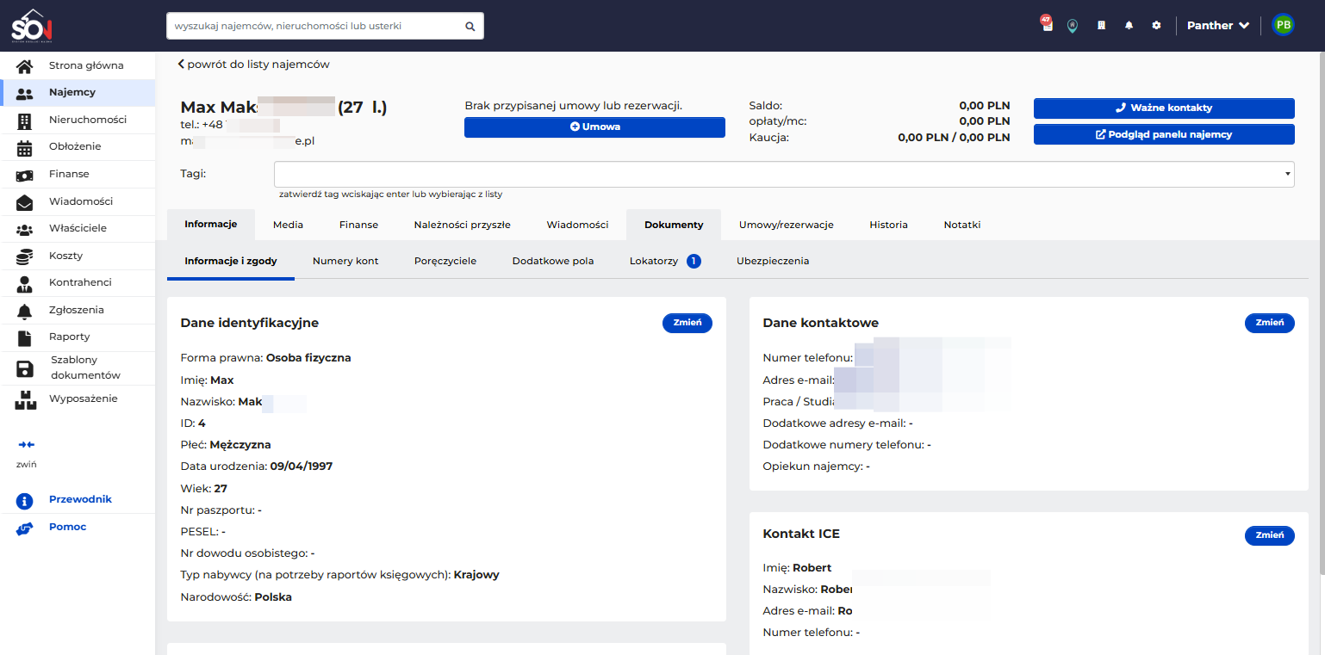Open the Notatki tab
The height and width of the screenshot is (655, 1325).
point(961,225)
